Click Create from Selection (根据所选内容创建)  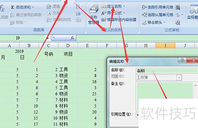tap(119, 20)
